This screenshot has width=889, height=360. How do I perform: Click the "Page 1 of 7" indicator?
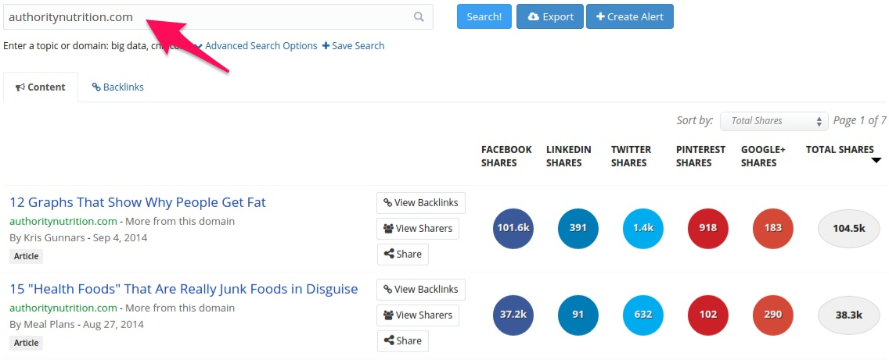tap(859, 120)
